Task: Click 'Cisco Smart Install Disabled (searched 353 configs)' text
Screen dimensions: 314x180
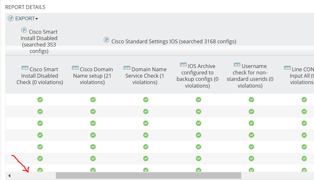Action: tap(39, 41)
